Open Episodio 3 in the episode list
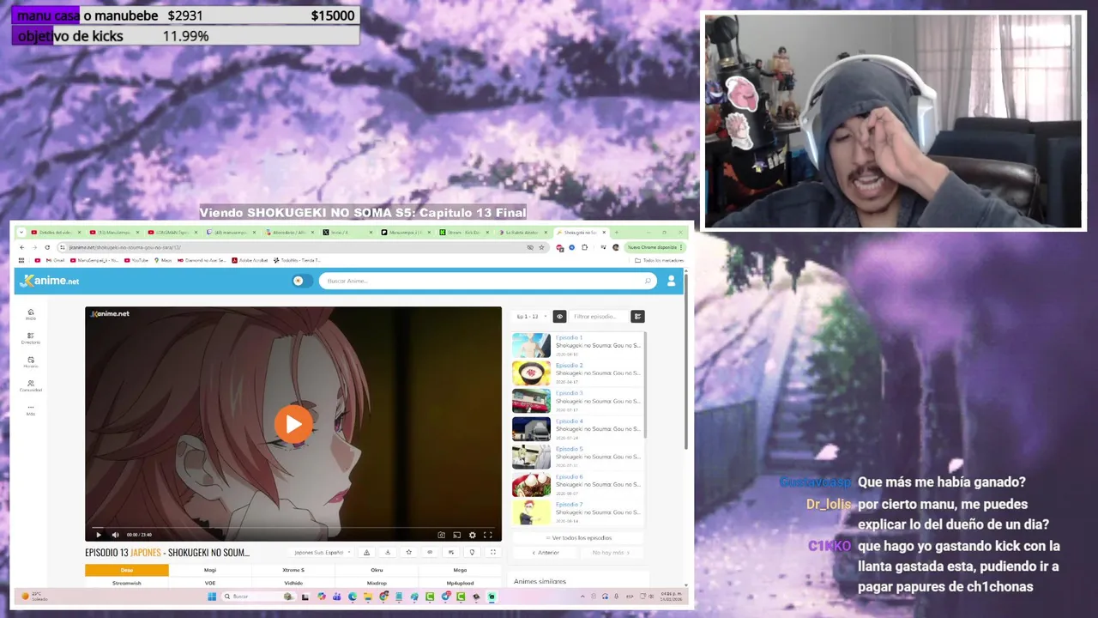 (576, 401)
